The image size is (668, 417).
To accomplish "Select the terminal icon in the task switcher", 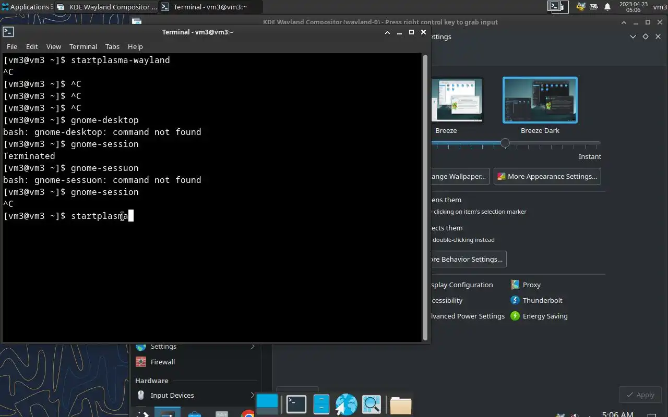I will click(x=296, y=404).
